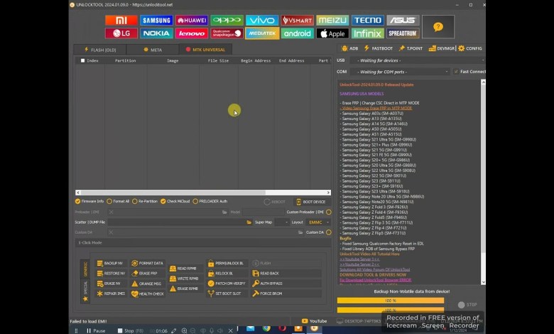Select the MediaTek brand logo
554x334 pixels.
[x=262, y=33]
